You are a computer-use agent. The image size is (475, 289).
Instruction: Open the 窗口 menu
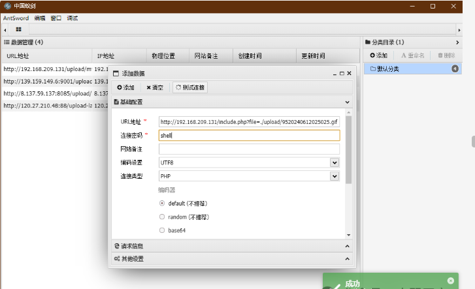coord(56,18)
